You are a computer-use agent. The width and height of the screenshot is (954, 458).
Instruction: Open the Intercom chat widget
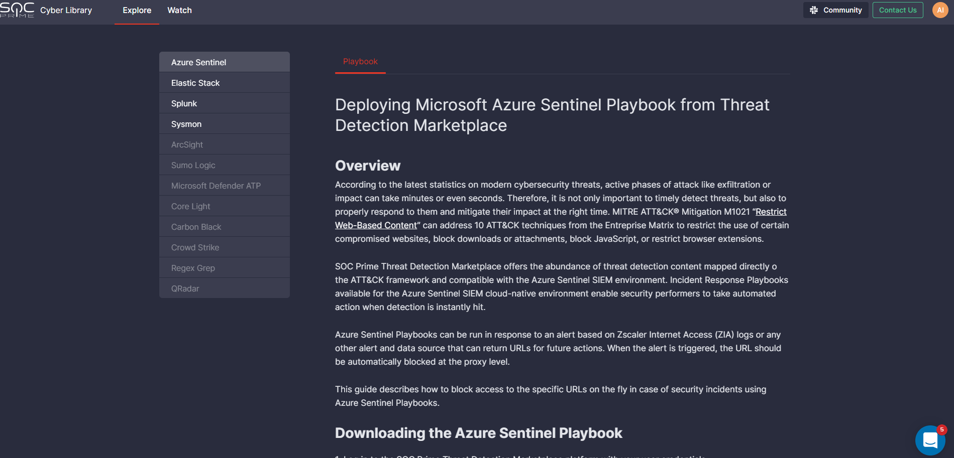[930, 440]
